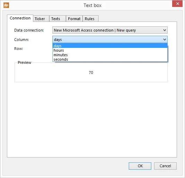Open the Ticker tab
The width and height of the screenshot is (185, 178).
click(x=41, y=19)
